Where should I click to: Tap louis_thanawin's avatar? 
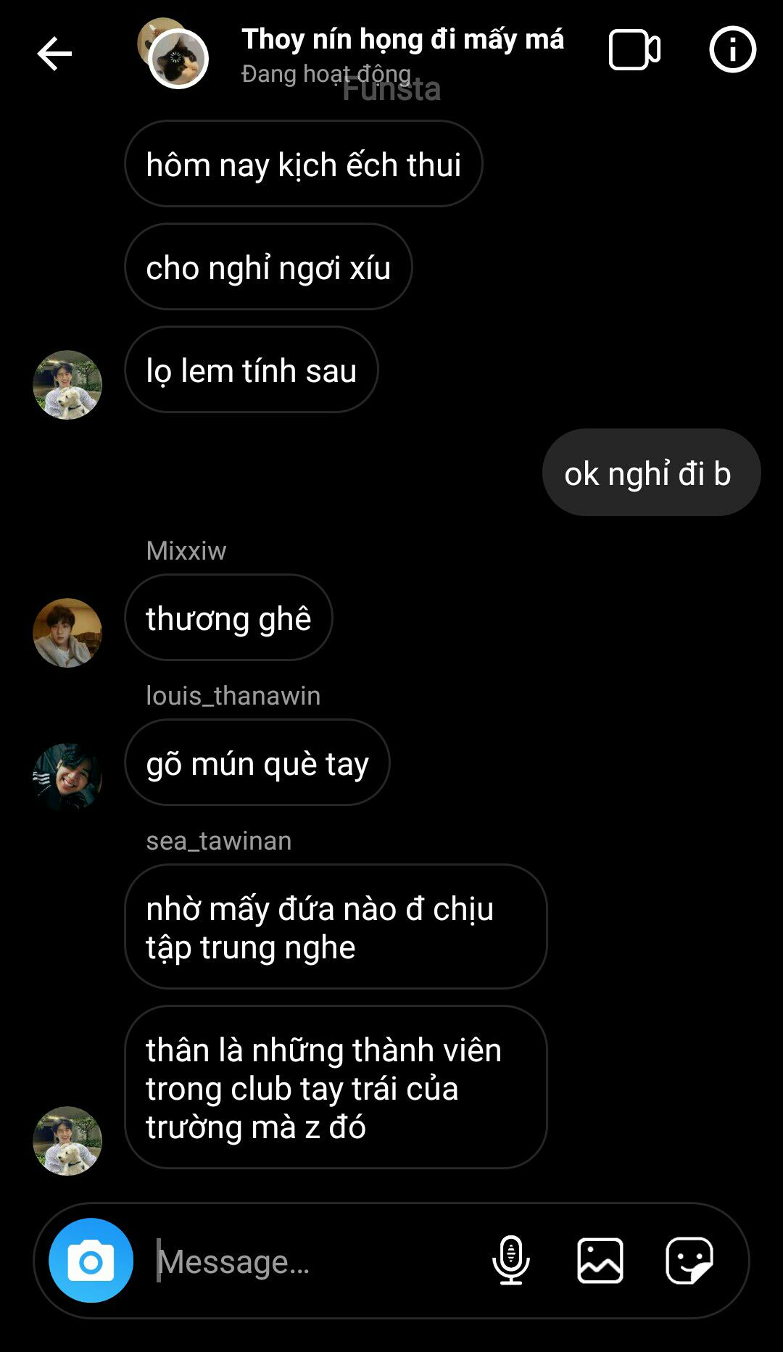[67, 778]
